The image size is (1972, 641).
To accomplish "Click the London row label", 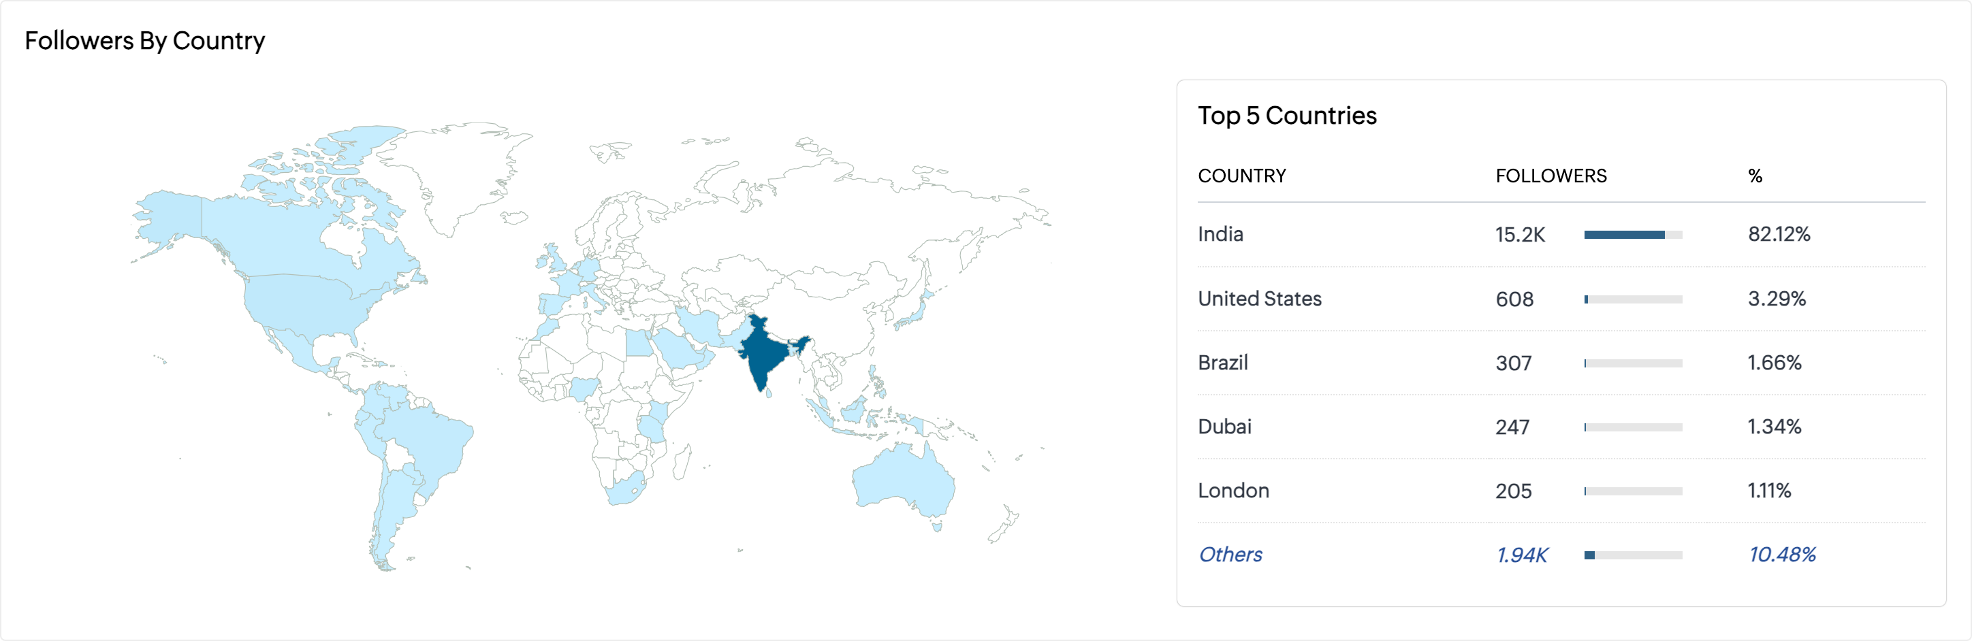I will [x=1233, y=491].
